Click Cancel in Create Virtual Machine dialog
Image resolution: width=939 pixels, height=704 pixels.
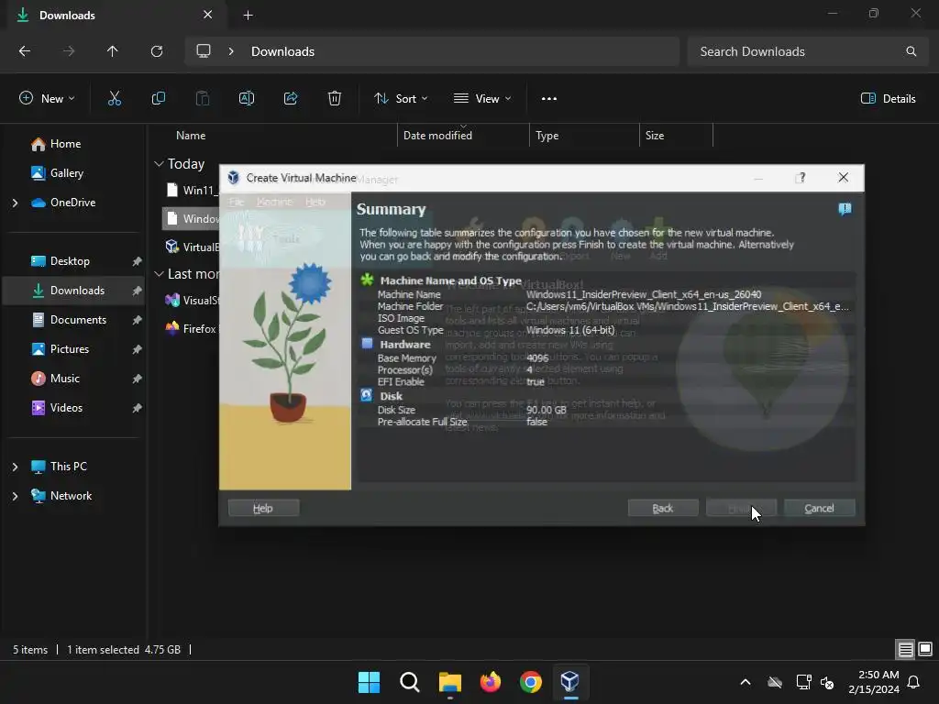tap(819, 508)
